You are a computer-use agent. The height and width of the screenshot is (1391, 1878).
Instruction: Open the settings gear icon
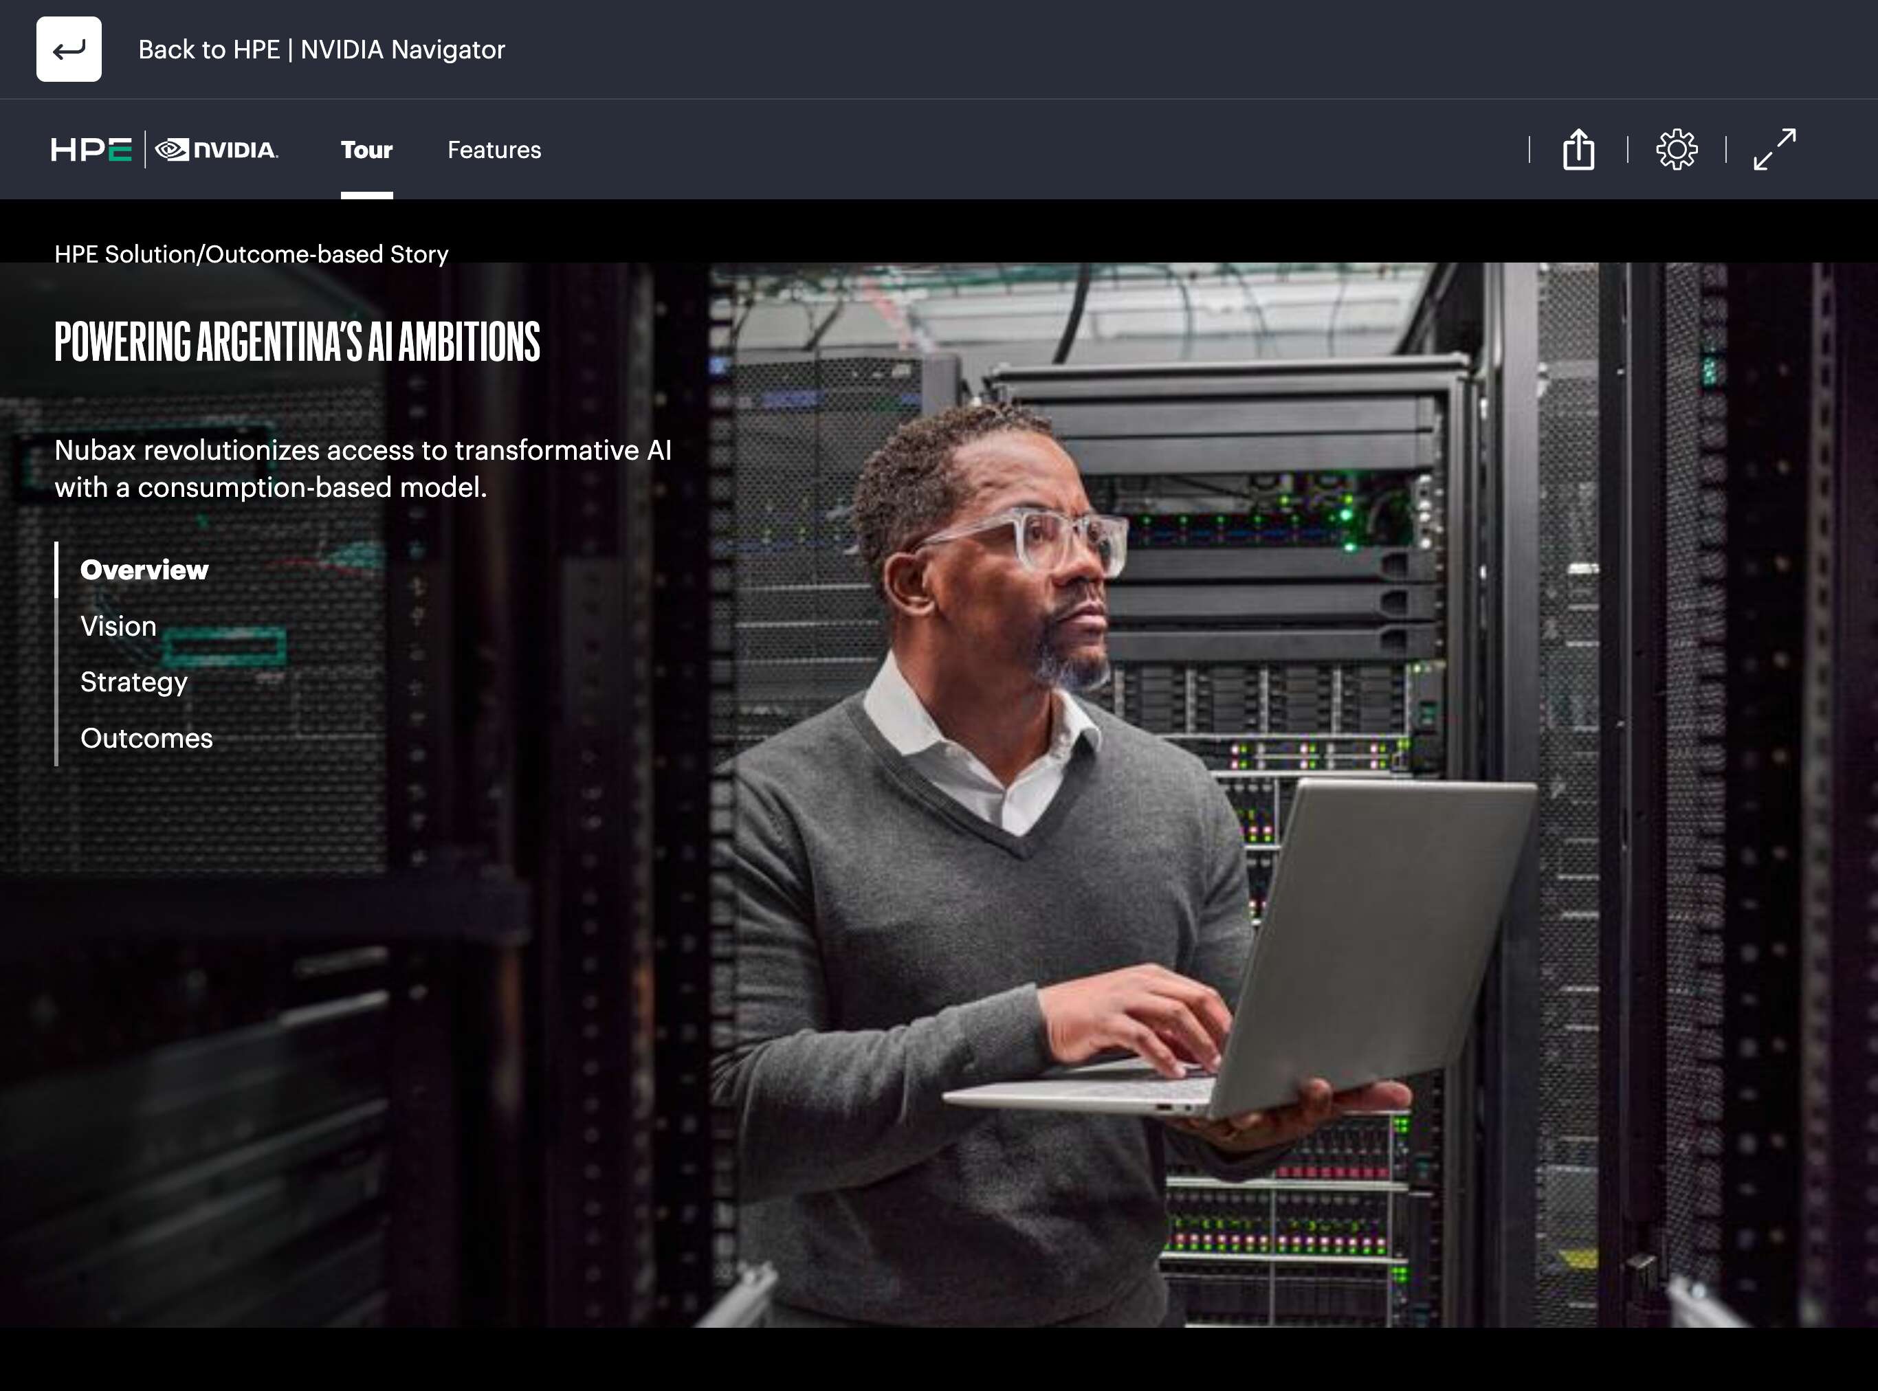click(x=1677, y=150)
